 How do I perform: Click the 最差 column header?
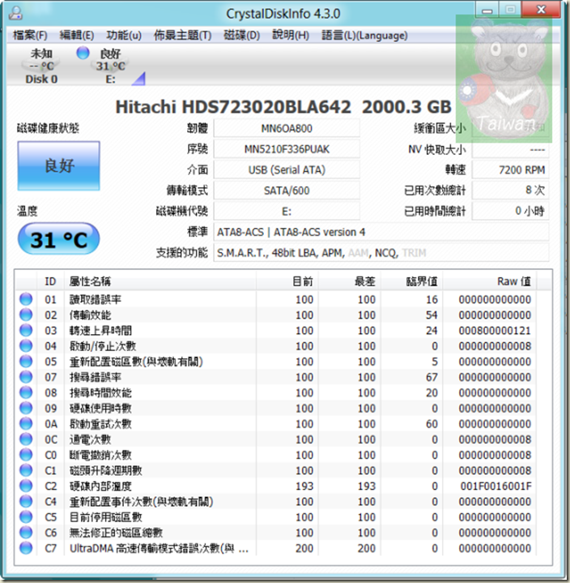[349, 281]
